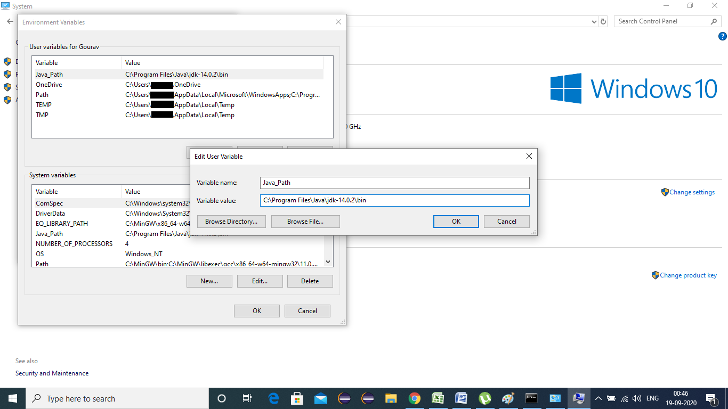The image size is (728, 409).
Task: Click the battery icon in system tray
Action: (611, 398)
